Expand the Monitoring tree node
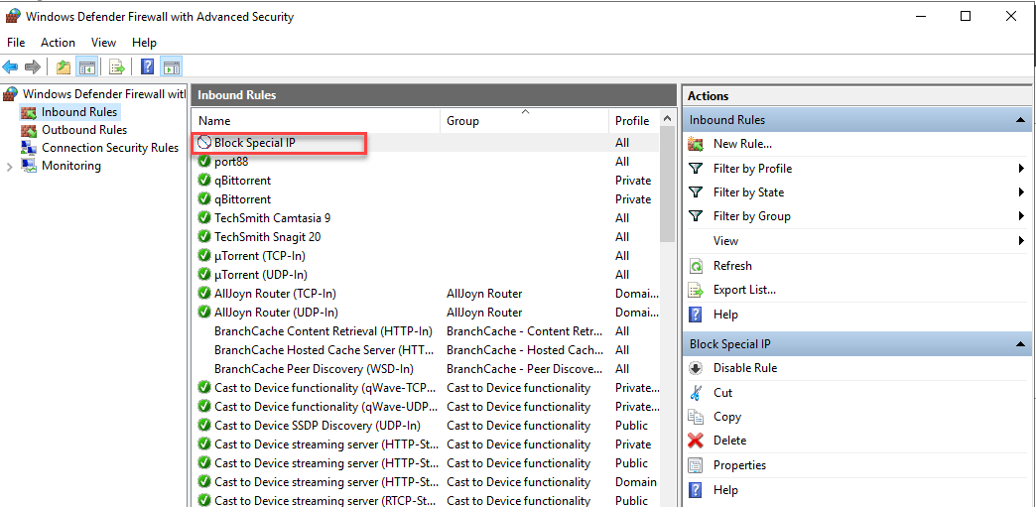1036x507 pixels. coord(10,167)
